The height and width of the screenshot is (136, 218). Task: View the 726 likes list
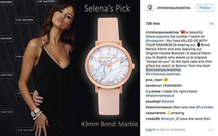point(153,23)
